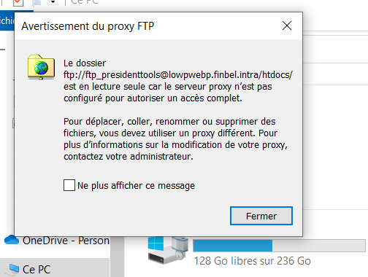
Task: Click the Fermer button
Action: click(x=261, y=216)
